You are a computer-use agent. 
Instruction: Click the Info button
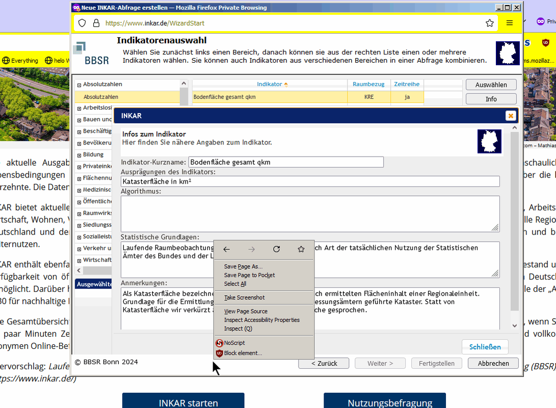[x=491, y=99]
